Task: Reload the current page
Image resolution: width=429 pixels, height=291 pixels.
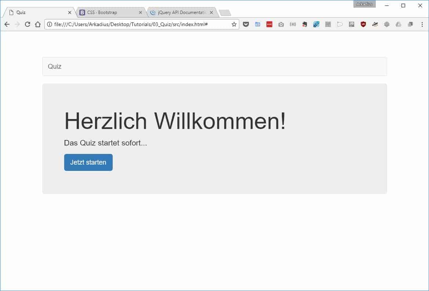Action: [28, 24]
